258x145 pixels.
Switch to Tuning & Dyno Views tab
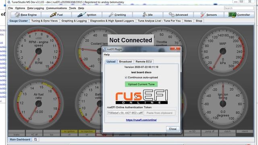[44, 21]
